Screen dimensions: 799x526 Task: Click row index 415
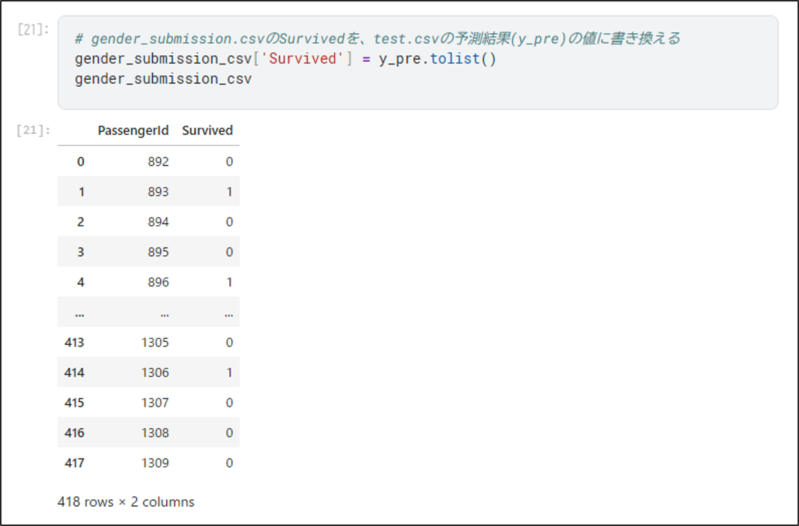(x=75, y=403)
